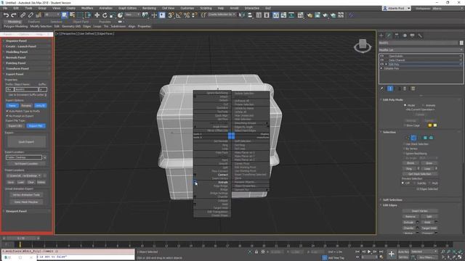Open the Motion command panel tab

click(405, 36)
